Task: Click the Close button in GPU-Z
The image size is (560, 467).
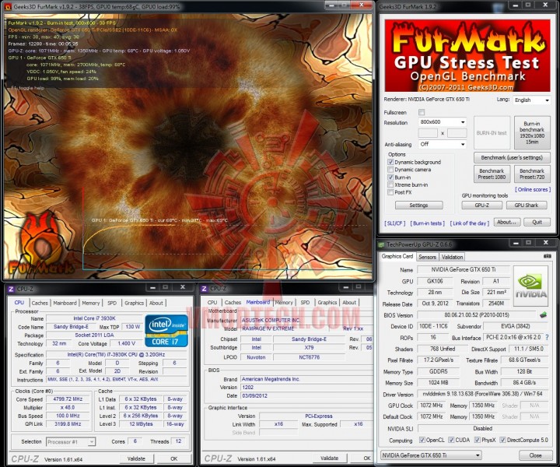Action: tap(535, 455)
